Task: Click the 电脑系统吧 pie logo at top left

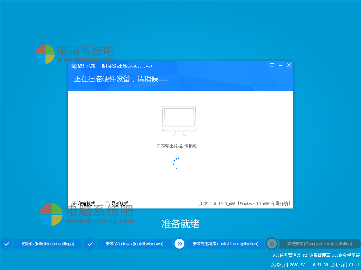Action: pos(45,54)
